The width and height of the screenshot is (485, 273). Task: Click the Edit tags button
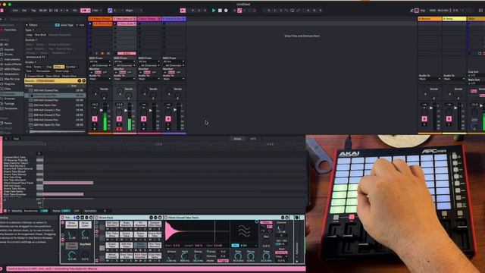80,25
